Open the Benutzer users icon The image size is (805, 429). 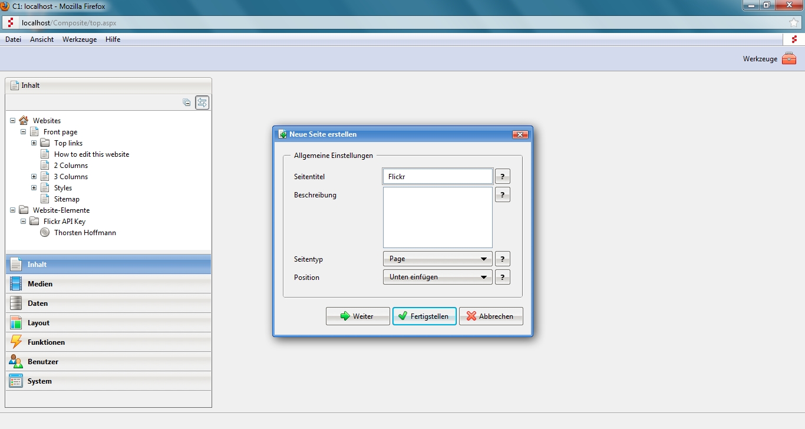[x=16, y=362]
